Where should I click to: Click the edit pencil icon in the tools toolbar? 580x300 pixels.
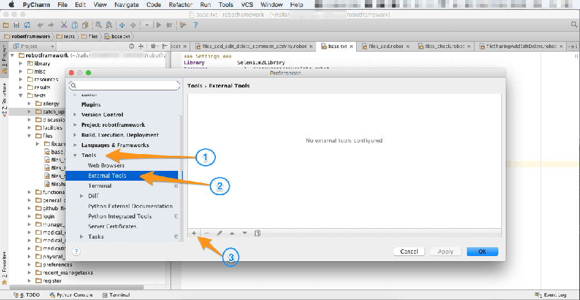[219, 233]
